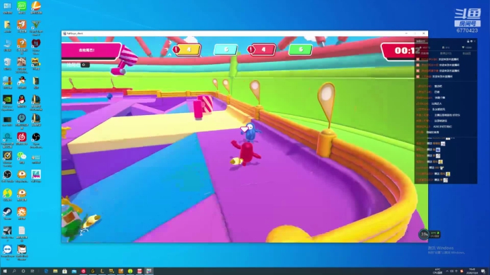Open Task View on the taskbar
The width and height of the screenshot is (490, 275).
point(32,271)
